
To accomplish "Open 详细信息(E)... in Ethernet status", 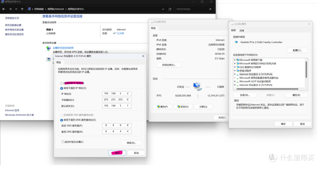I will (x=169, y=65).
